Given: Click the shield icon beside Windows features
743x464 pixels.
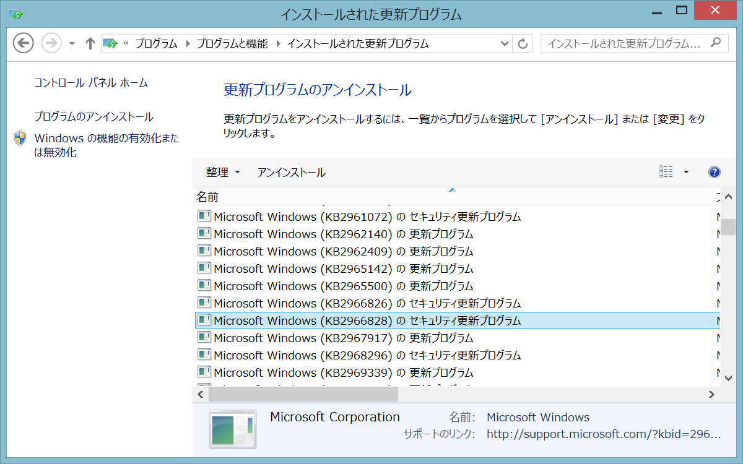Looking at the screenshot, I should tap(20, 139).
